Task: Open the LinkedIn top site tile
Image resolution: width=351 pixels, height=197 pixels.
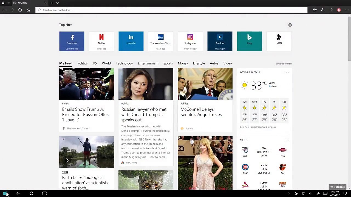Action: tap(131, 41)
